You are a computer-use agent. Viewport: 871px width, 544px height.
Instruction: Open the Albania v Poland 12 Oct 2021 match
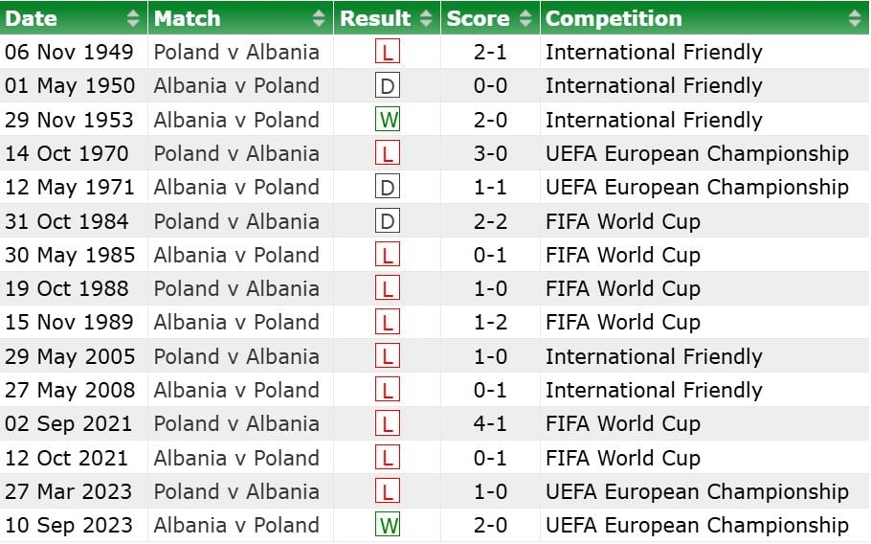pyautogui.click(x=236, y=458)
